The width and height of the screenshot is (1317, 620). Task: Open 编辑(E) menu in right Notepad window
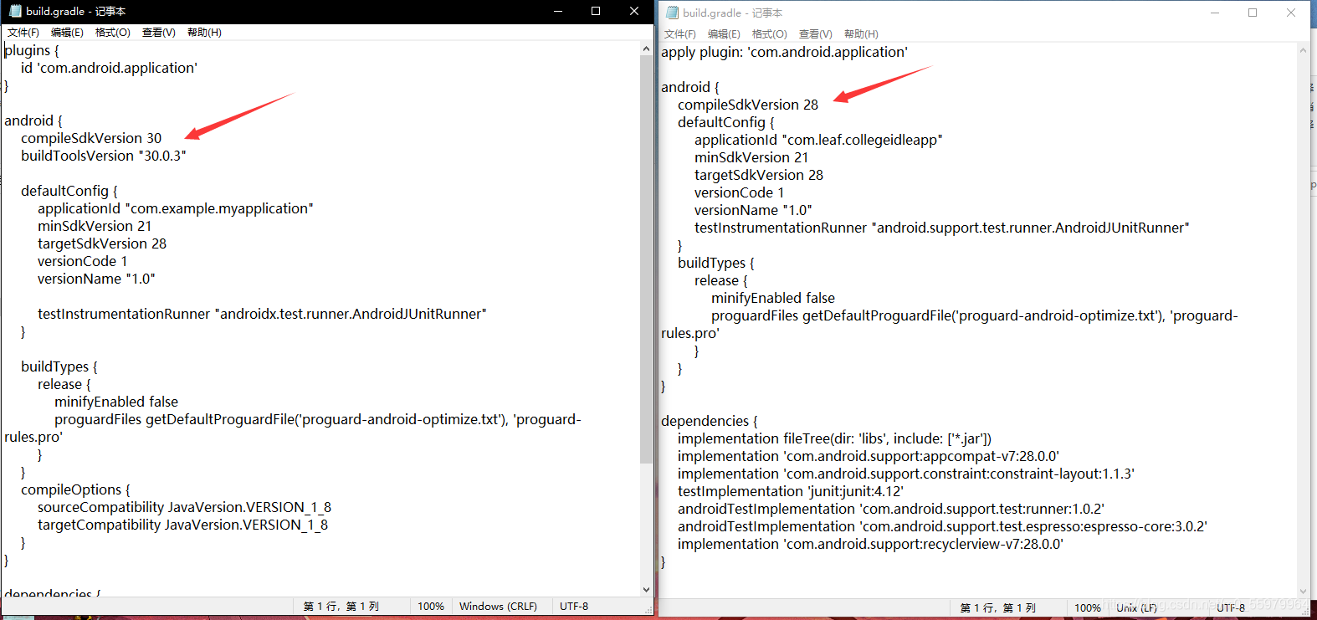click(x=724, y=34)
